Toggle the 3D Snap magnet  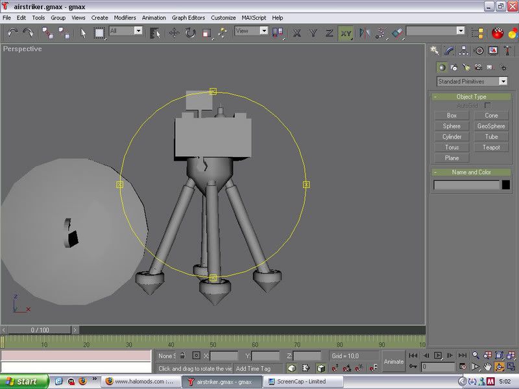point(335,368)
